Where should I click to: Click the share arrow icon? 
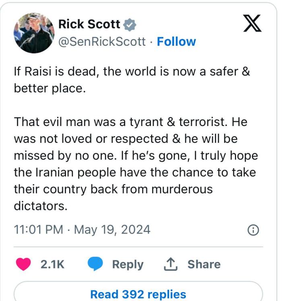(172, 264)
